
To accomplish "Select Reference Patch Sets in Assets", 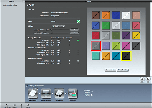I will 10,5.
